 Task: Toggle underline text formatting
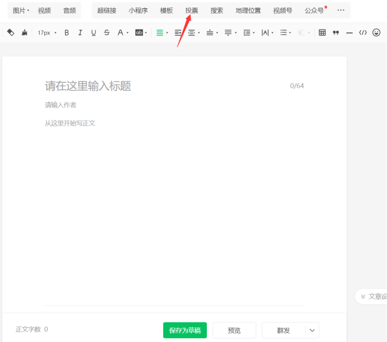point(93,32)
